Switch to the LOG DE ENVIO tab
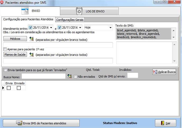 tap(90, 11)
